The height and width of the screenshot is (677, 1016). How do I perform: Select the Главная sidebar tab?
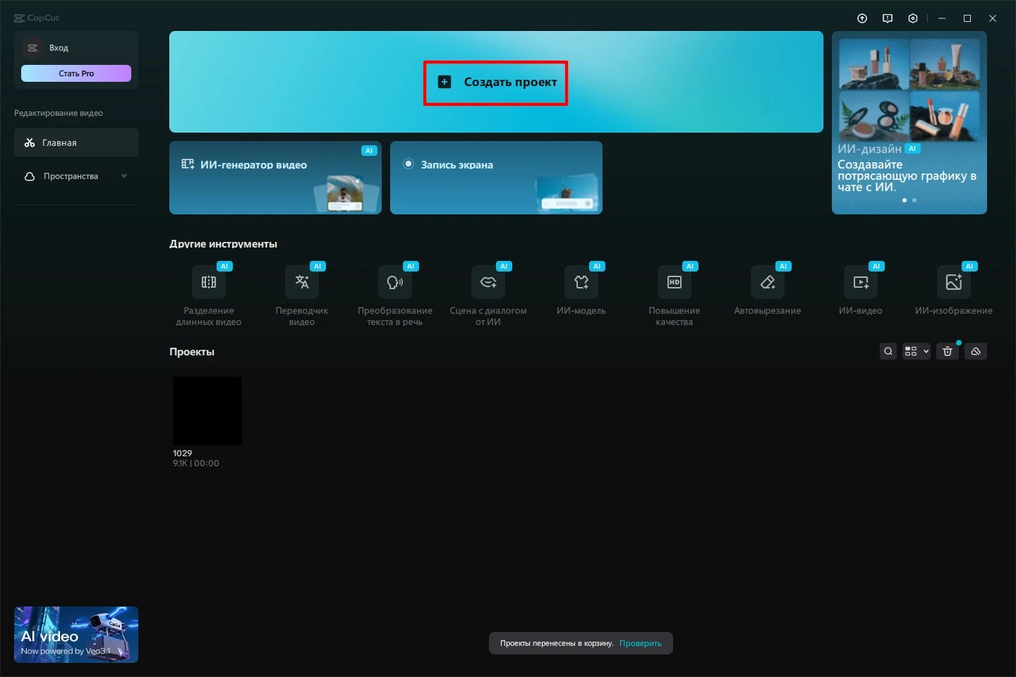coord(76,142)
